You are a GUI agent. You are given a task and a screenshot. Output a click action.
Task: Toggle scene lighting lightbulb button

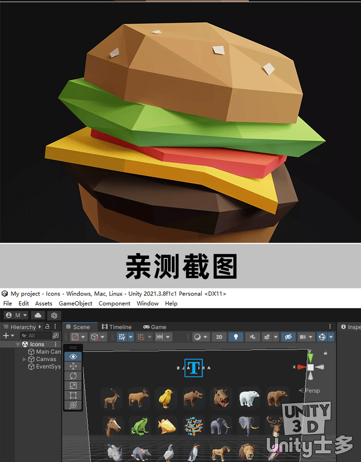235,337
